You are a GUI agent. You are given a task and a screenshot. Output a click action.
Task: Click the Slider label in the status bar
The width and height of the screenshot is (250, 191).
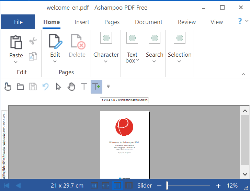tap(145, 186)
